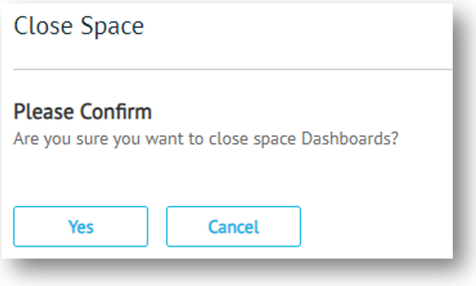Click the word "Space" in the title
The image size is (476, 286).
[112, 27]
